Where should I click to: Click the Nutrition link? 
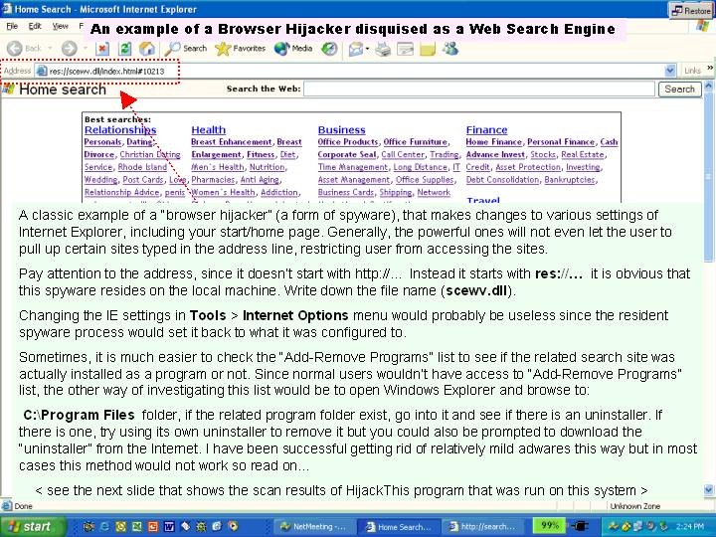[x=268, y=167]
